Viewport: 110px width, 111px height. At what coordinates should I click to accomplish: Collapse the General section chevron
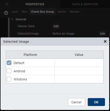click(12, 19)
